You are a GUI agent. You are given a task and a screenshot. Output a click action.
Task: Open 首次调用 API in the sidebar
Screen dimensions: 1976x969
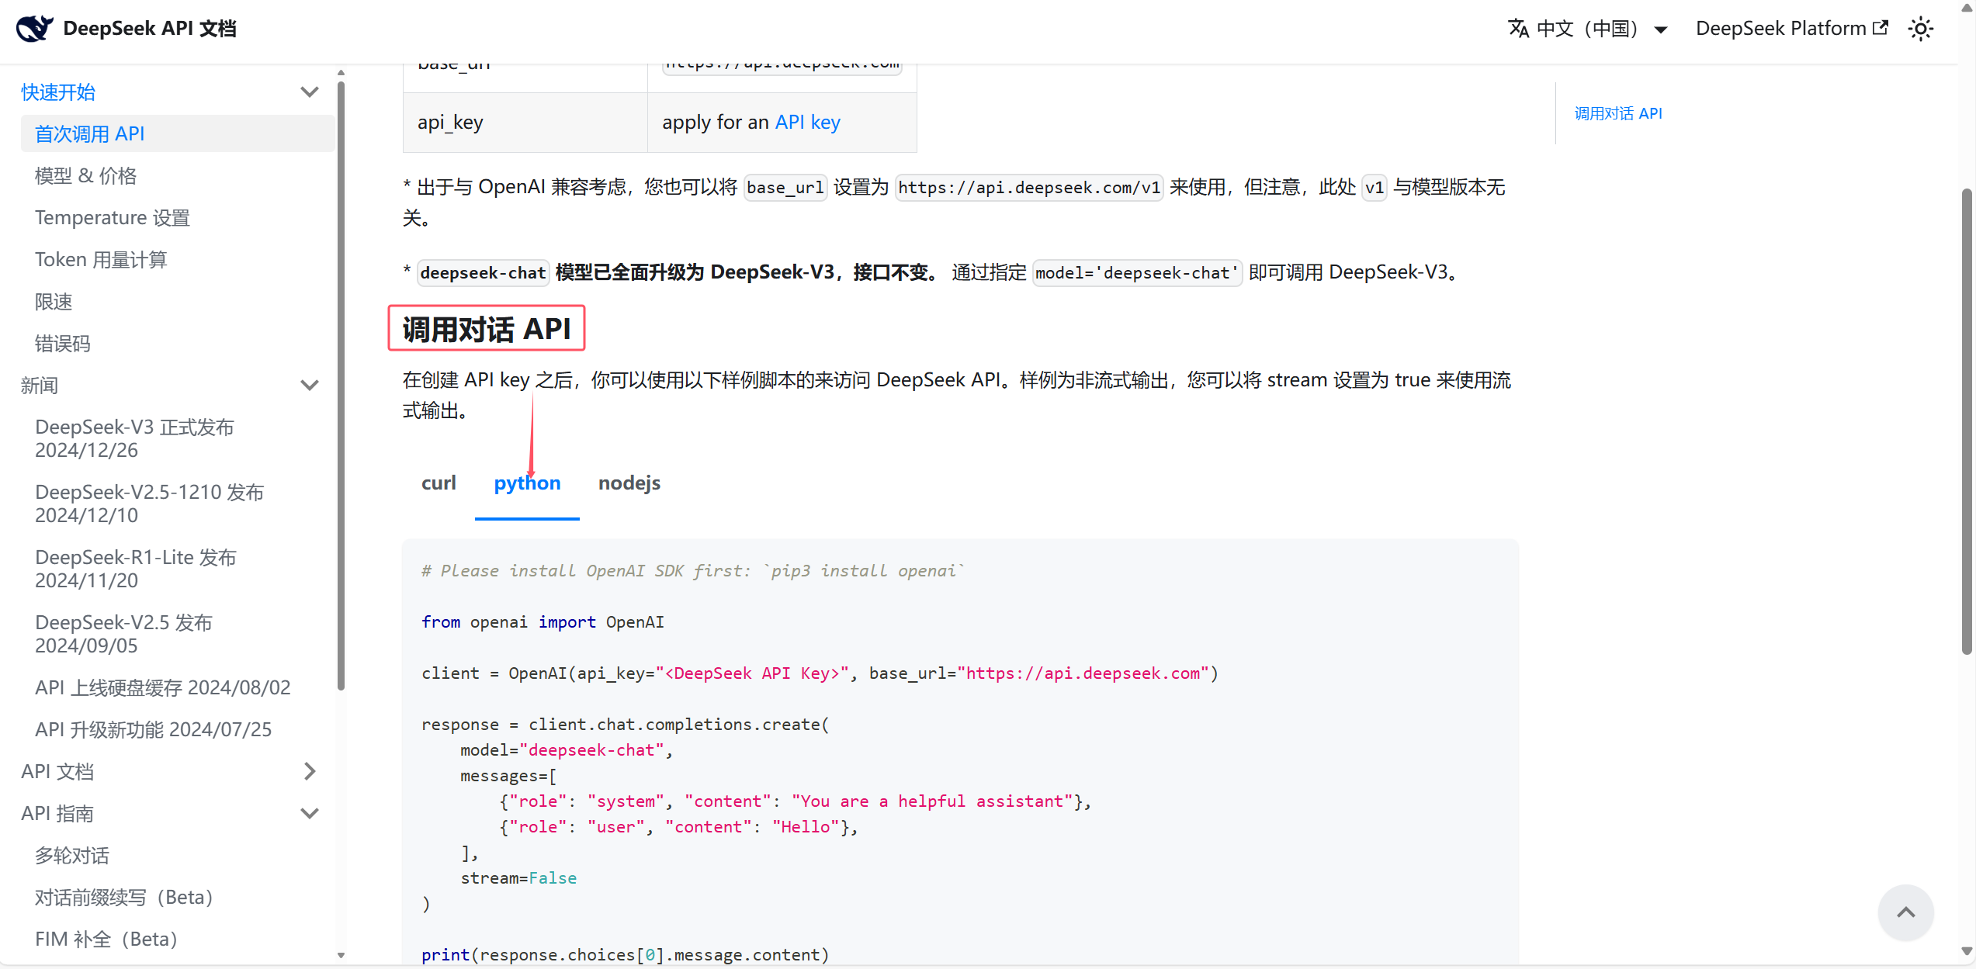tap(178, 134)
